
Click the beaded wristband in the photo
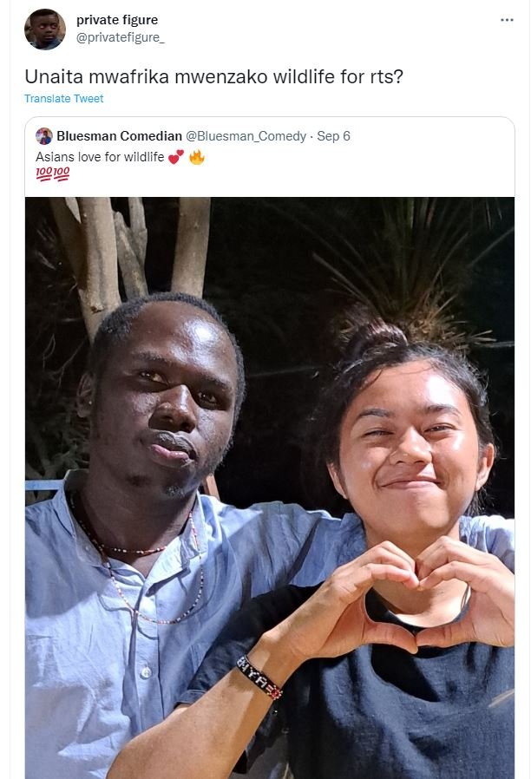(x=259, y=678)
